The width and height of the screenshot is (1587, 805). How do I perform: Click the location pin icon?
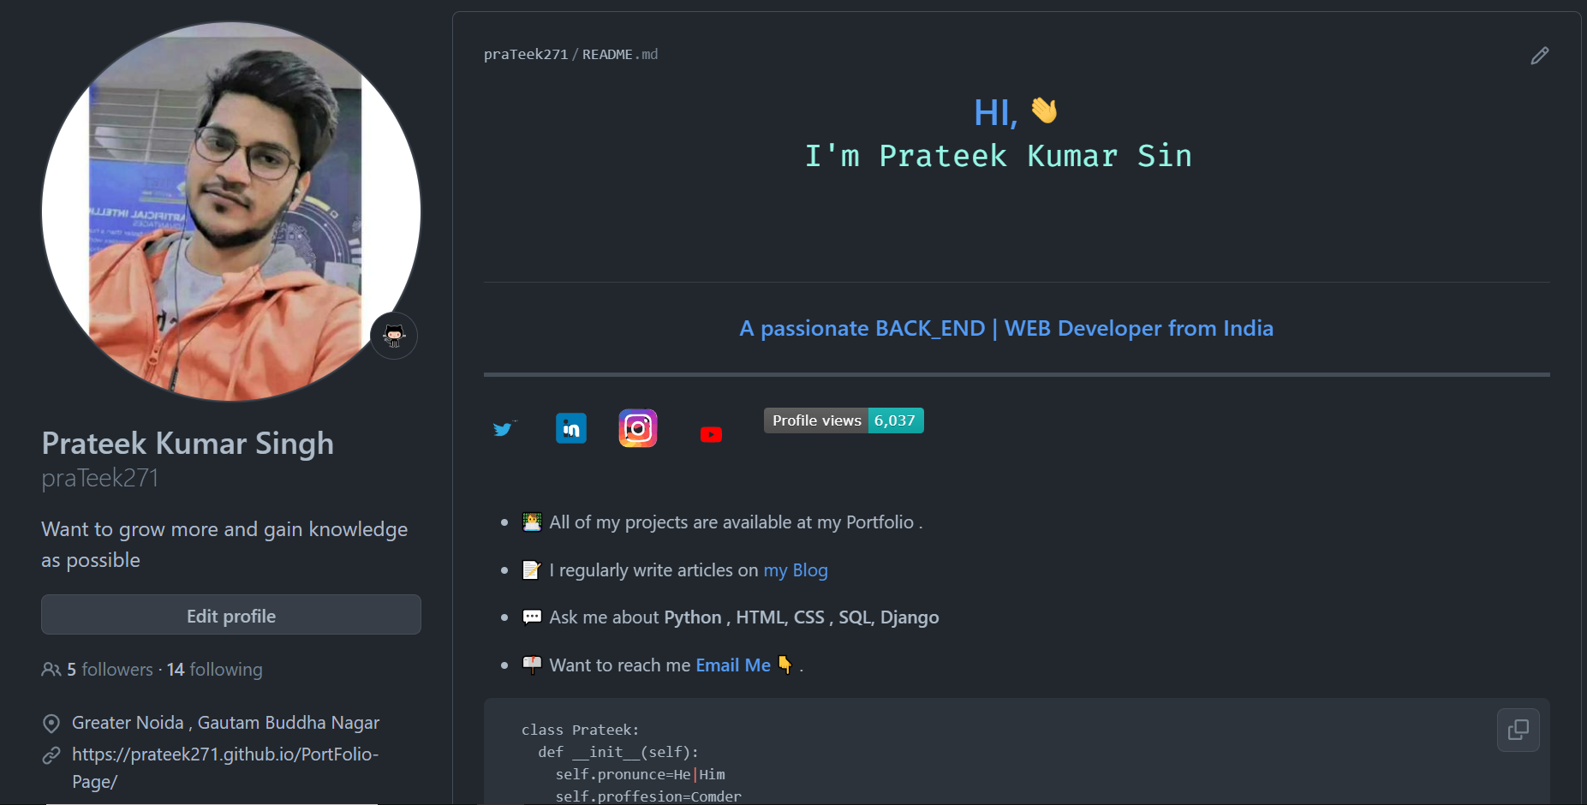pos(51,724)
